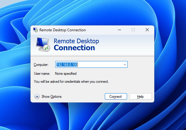The width and height of the screenshot is (186, 130).
Task: Click the large monitor banner icon
Action: click(x=43, y=44)
